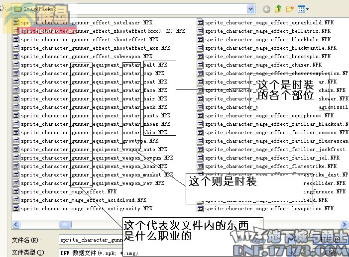Click mage_effect_familiar_common.NPK file name
The height and width of the screenshot is (257, 349).
[277, 132]
